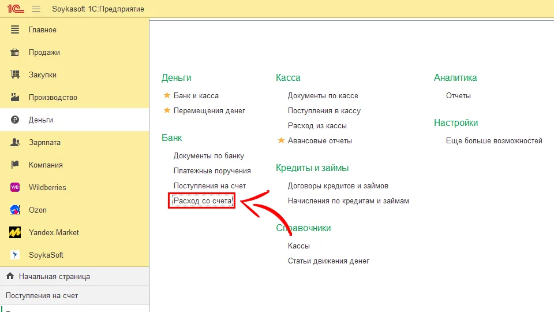Switch to the Поступления на счет tab
Screen dimensions: 554x312
tap(42, 295)
